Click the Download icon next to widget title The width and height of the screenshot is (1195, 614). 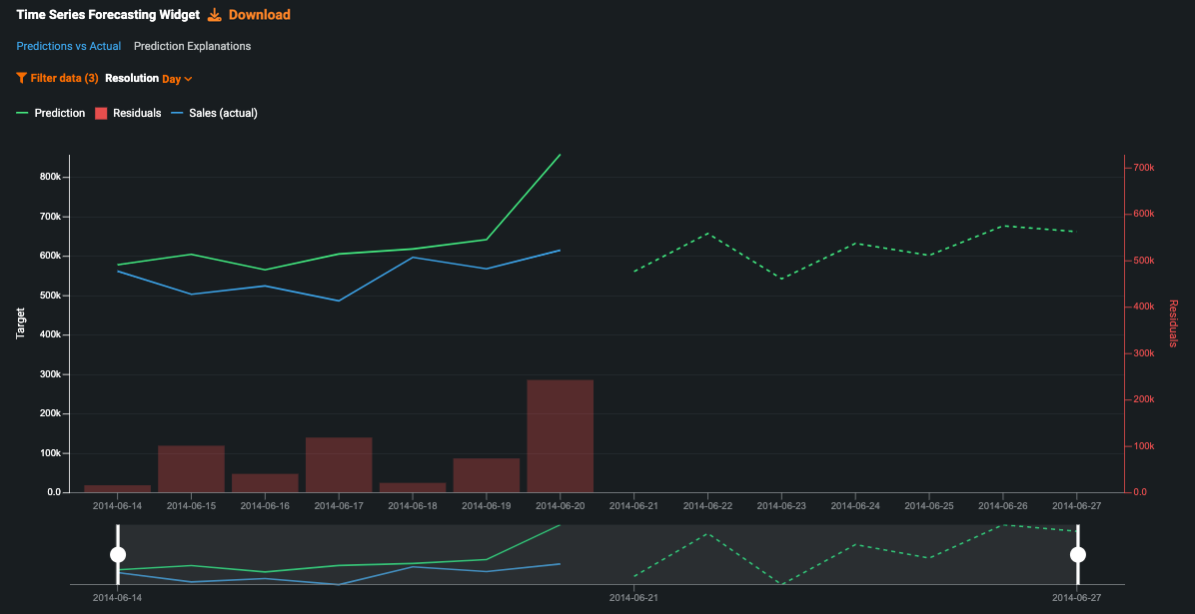point(215,15)
